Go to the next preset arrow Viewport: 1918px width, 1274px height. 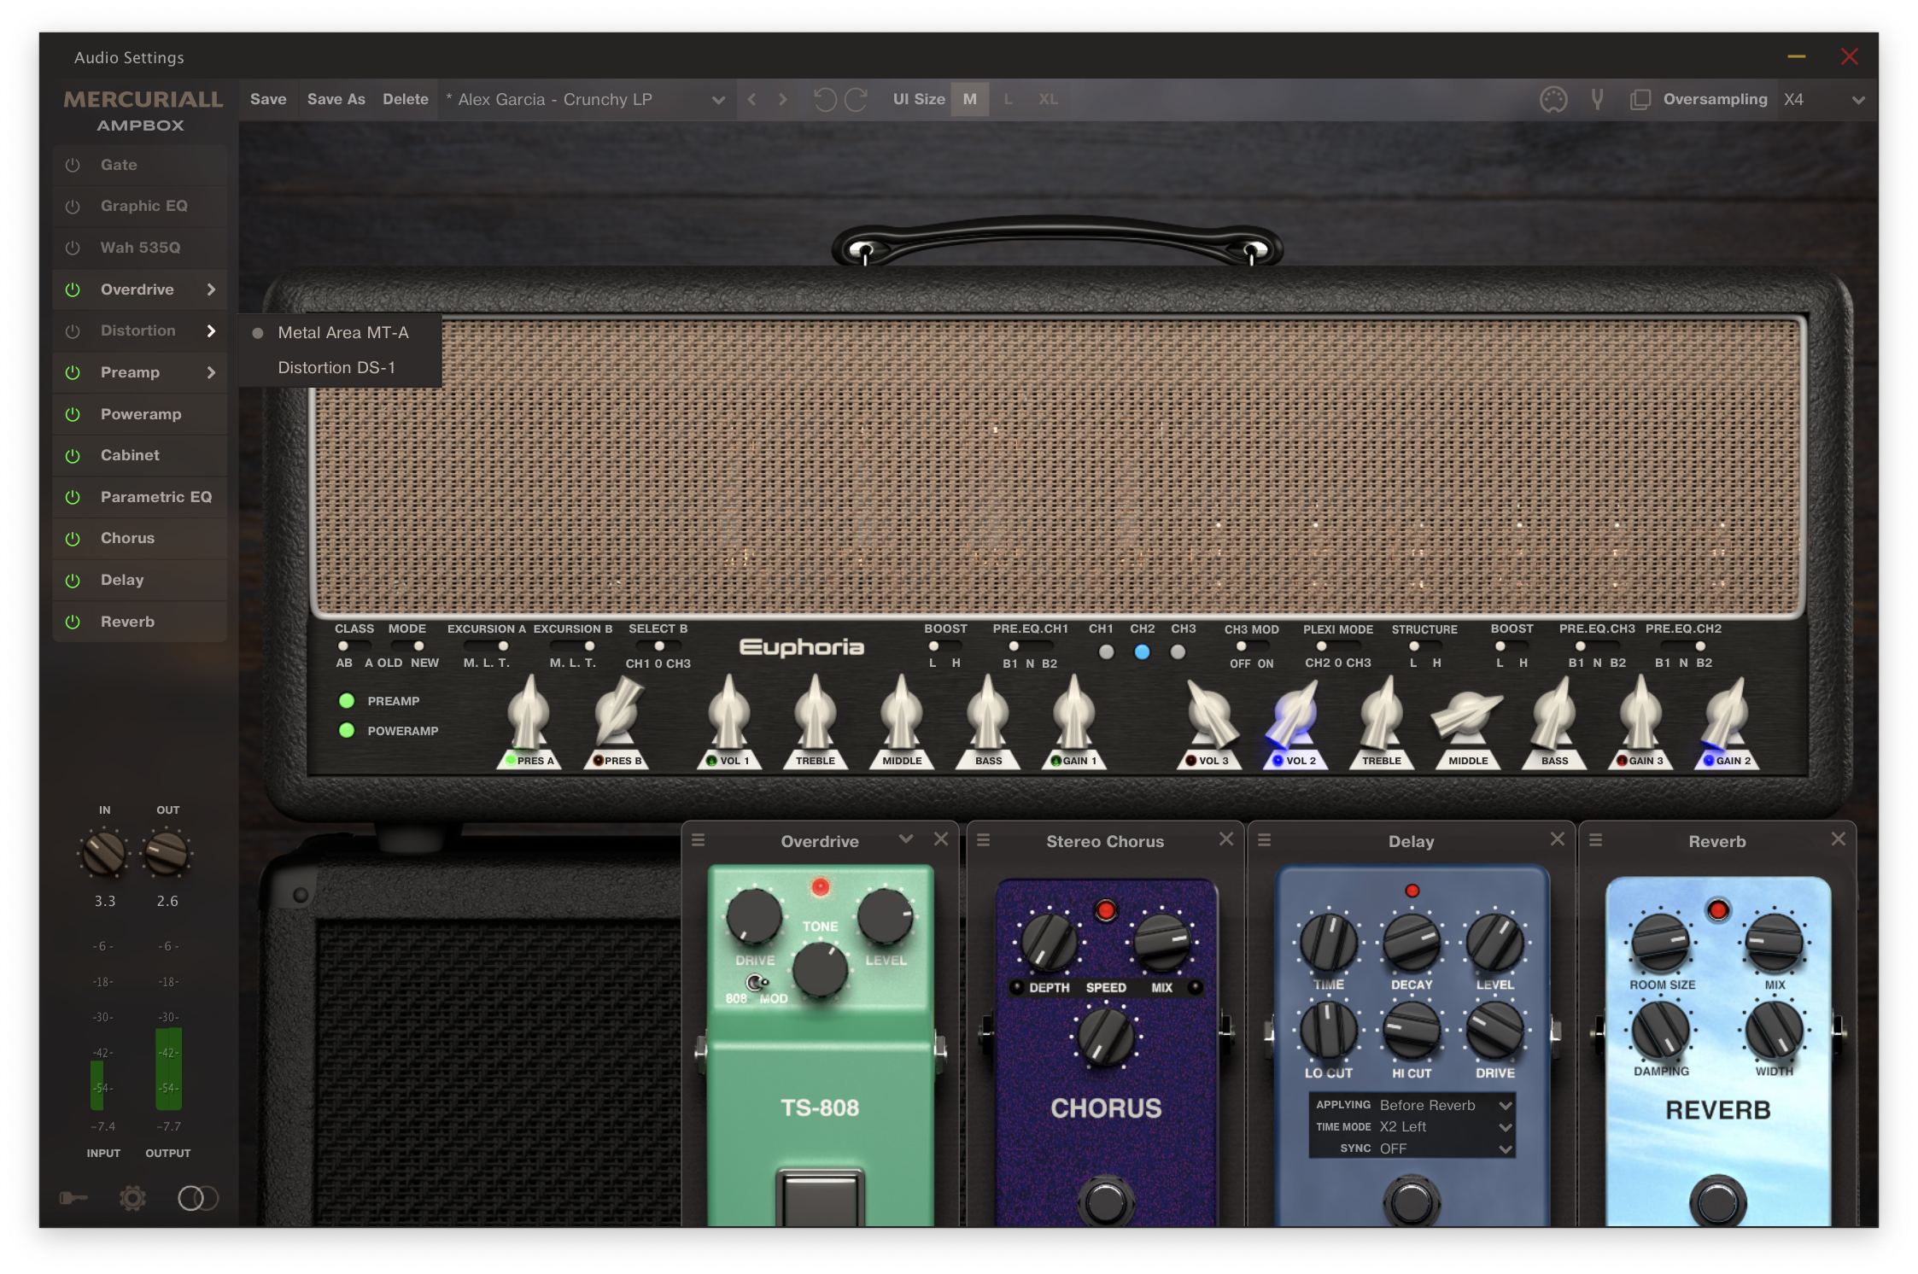783,100
